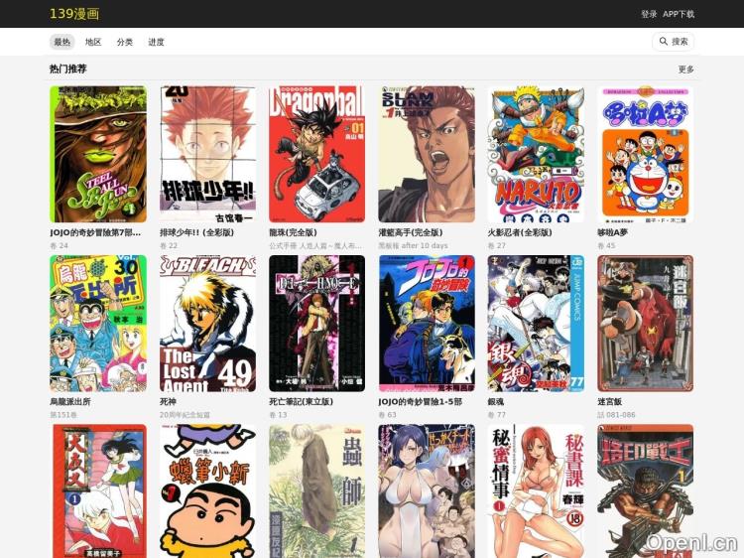Click the title 排球少年!! (全彩版)
744x558 pixels.
click(197, 232)
